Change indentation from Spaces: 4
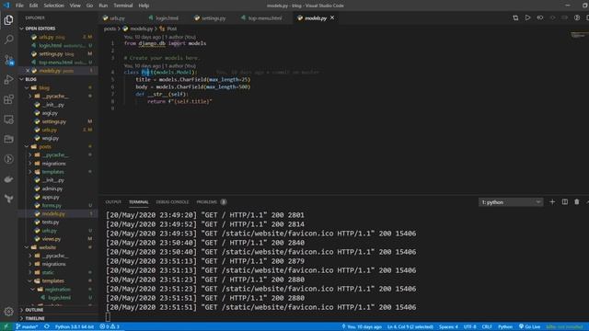The image size is (589, 331). click(x=448, y=326)
